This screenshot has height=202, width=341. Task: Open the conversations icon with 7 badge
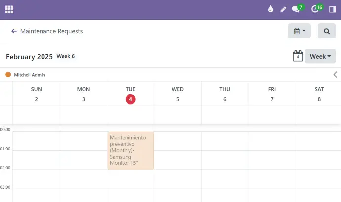coord(296,9)
